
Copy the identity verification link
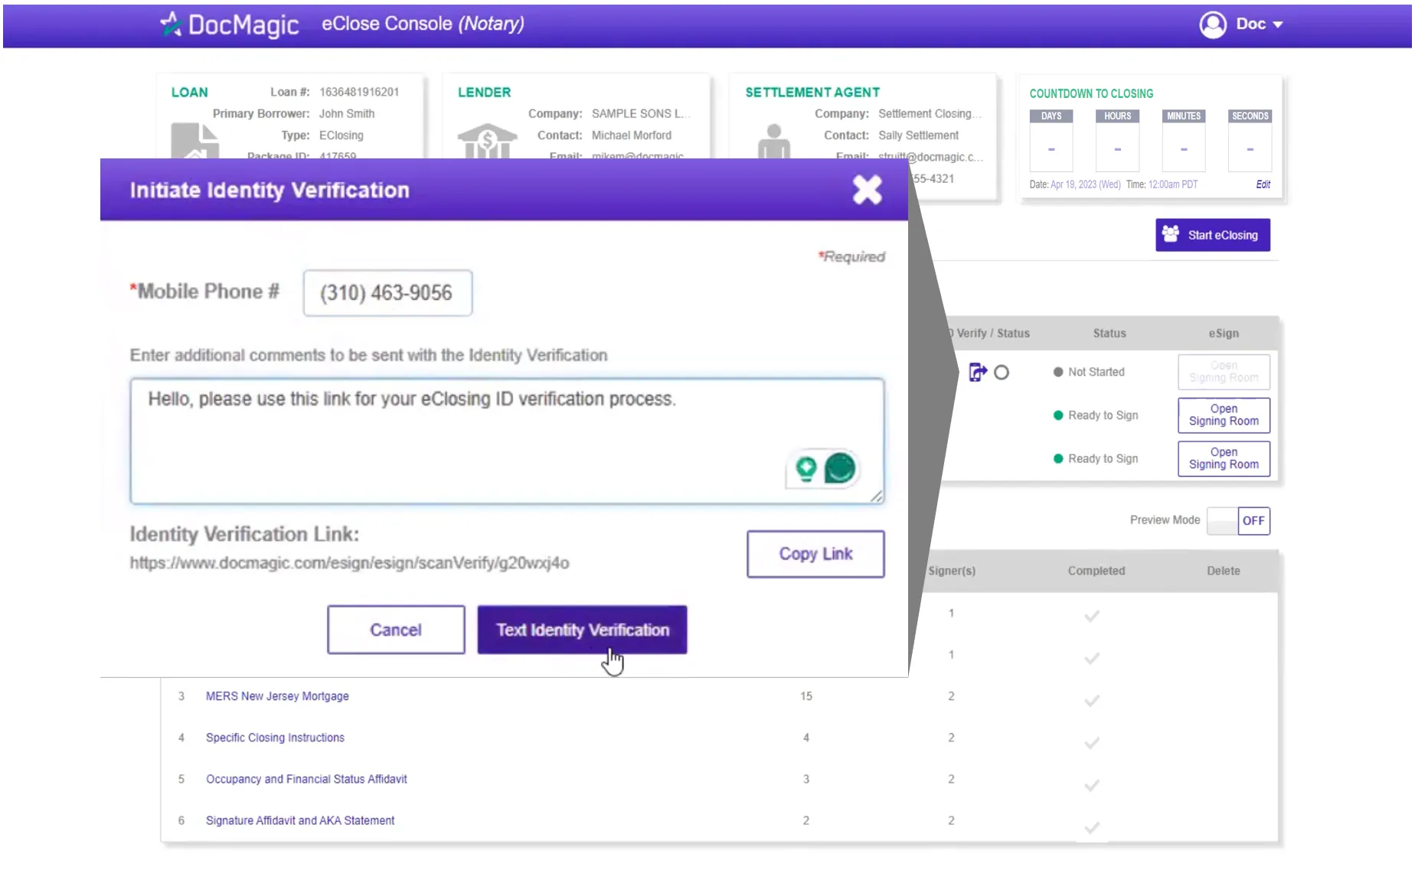point(815,554)
